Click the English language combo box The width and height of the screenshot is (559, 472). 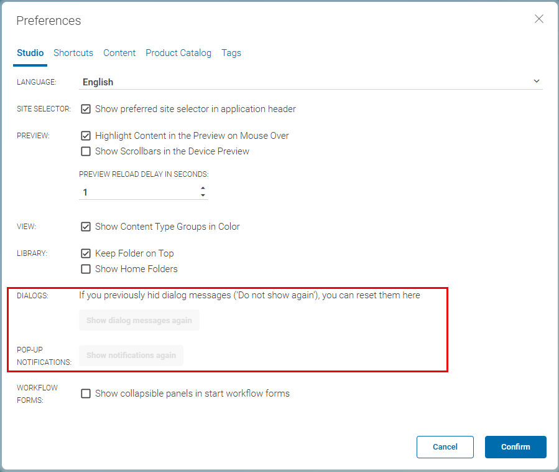pyautogui.click(x=305, y=82)
